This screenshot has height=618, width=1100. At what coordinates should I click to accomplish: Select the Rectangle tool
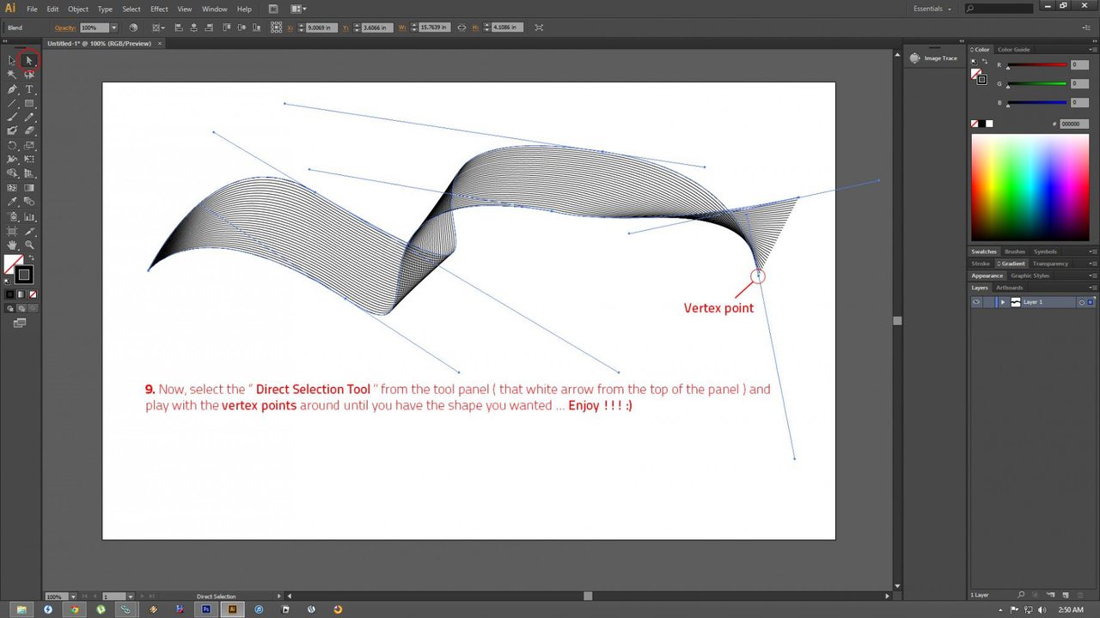click(x=29, y=103)
